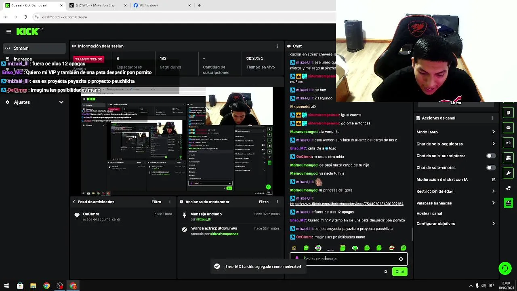Click the browser reload button

tap(25, 17)
